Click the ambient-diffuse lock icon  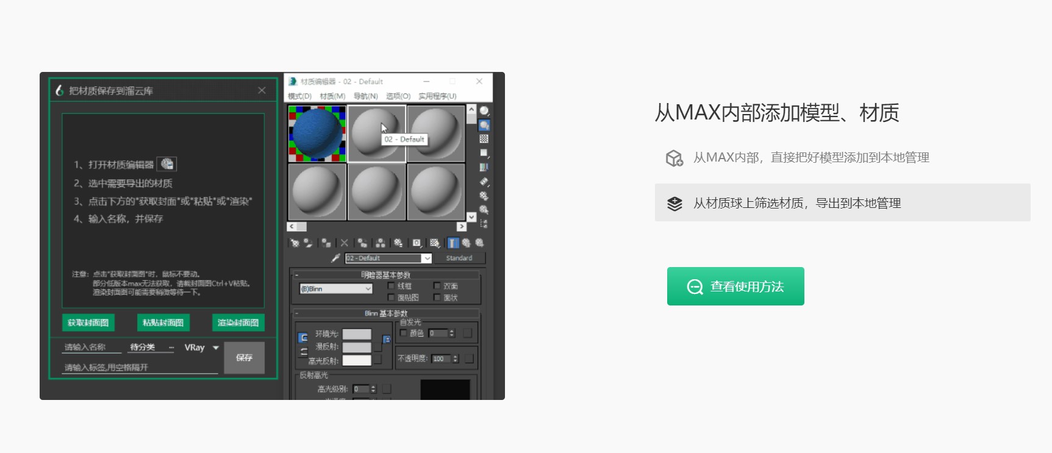pos(387,339)
